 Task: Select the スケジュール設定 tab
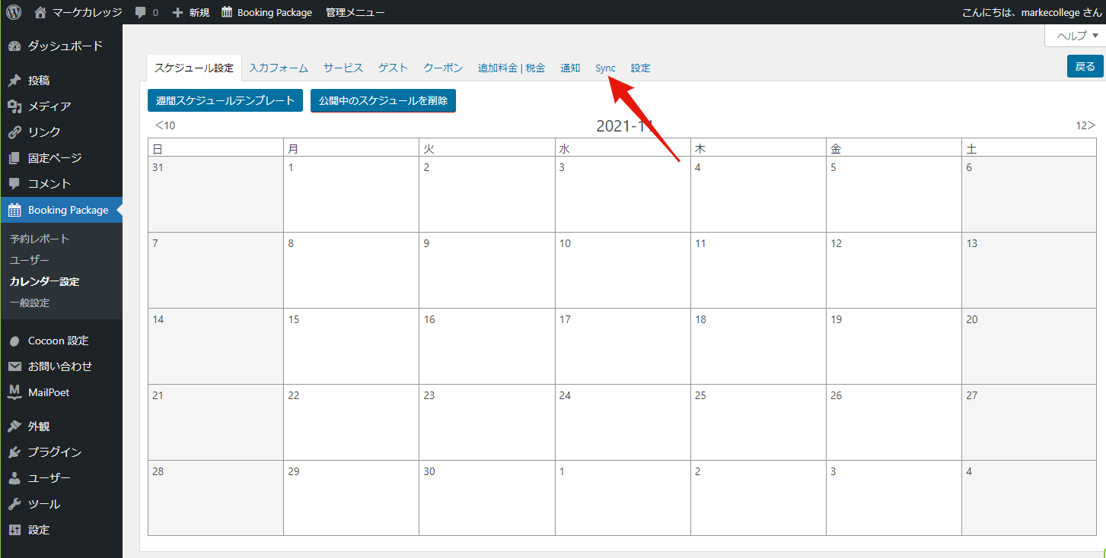(x=194, y=68)
